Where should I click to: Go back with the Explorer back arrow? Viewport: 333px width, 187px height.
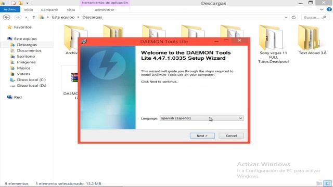[7, 17]
